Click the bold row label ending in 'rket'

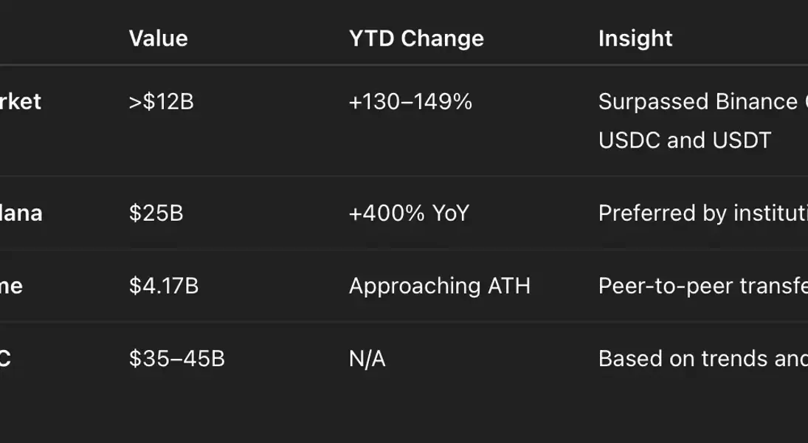pyautogui.click(x=20, y=102)
